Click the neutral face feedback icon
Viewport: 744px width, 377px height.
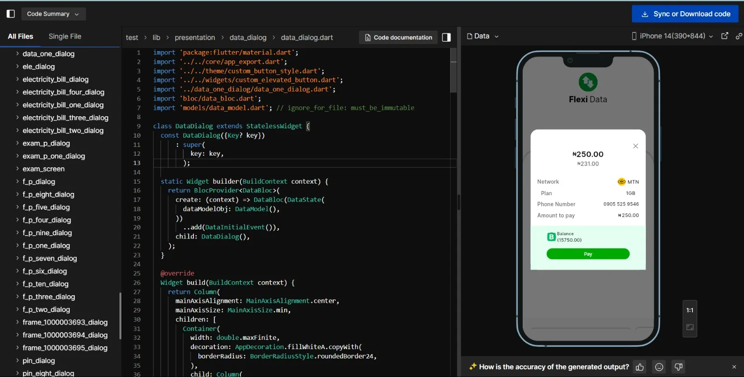[659, 367]
